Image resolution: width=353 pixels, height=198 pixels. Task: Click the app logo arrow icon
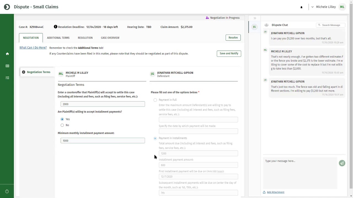click(7, 7)
